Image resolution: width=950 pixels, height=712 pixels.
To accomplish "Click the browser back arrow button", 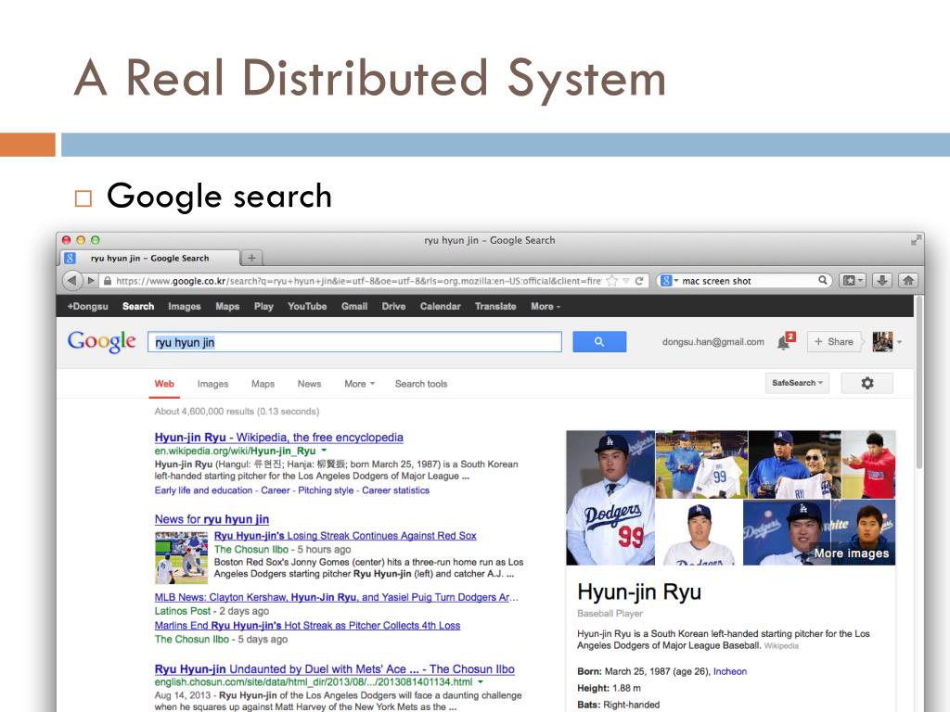I will (x=72, y=280).
